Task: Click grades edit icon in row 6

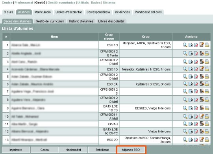Action: [x=202, y=84]
